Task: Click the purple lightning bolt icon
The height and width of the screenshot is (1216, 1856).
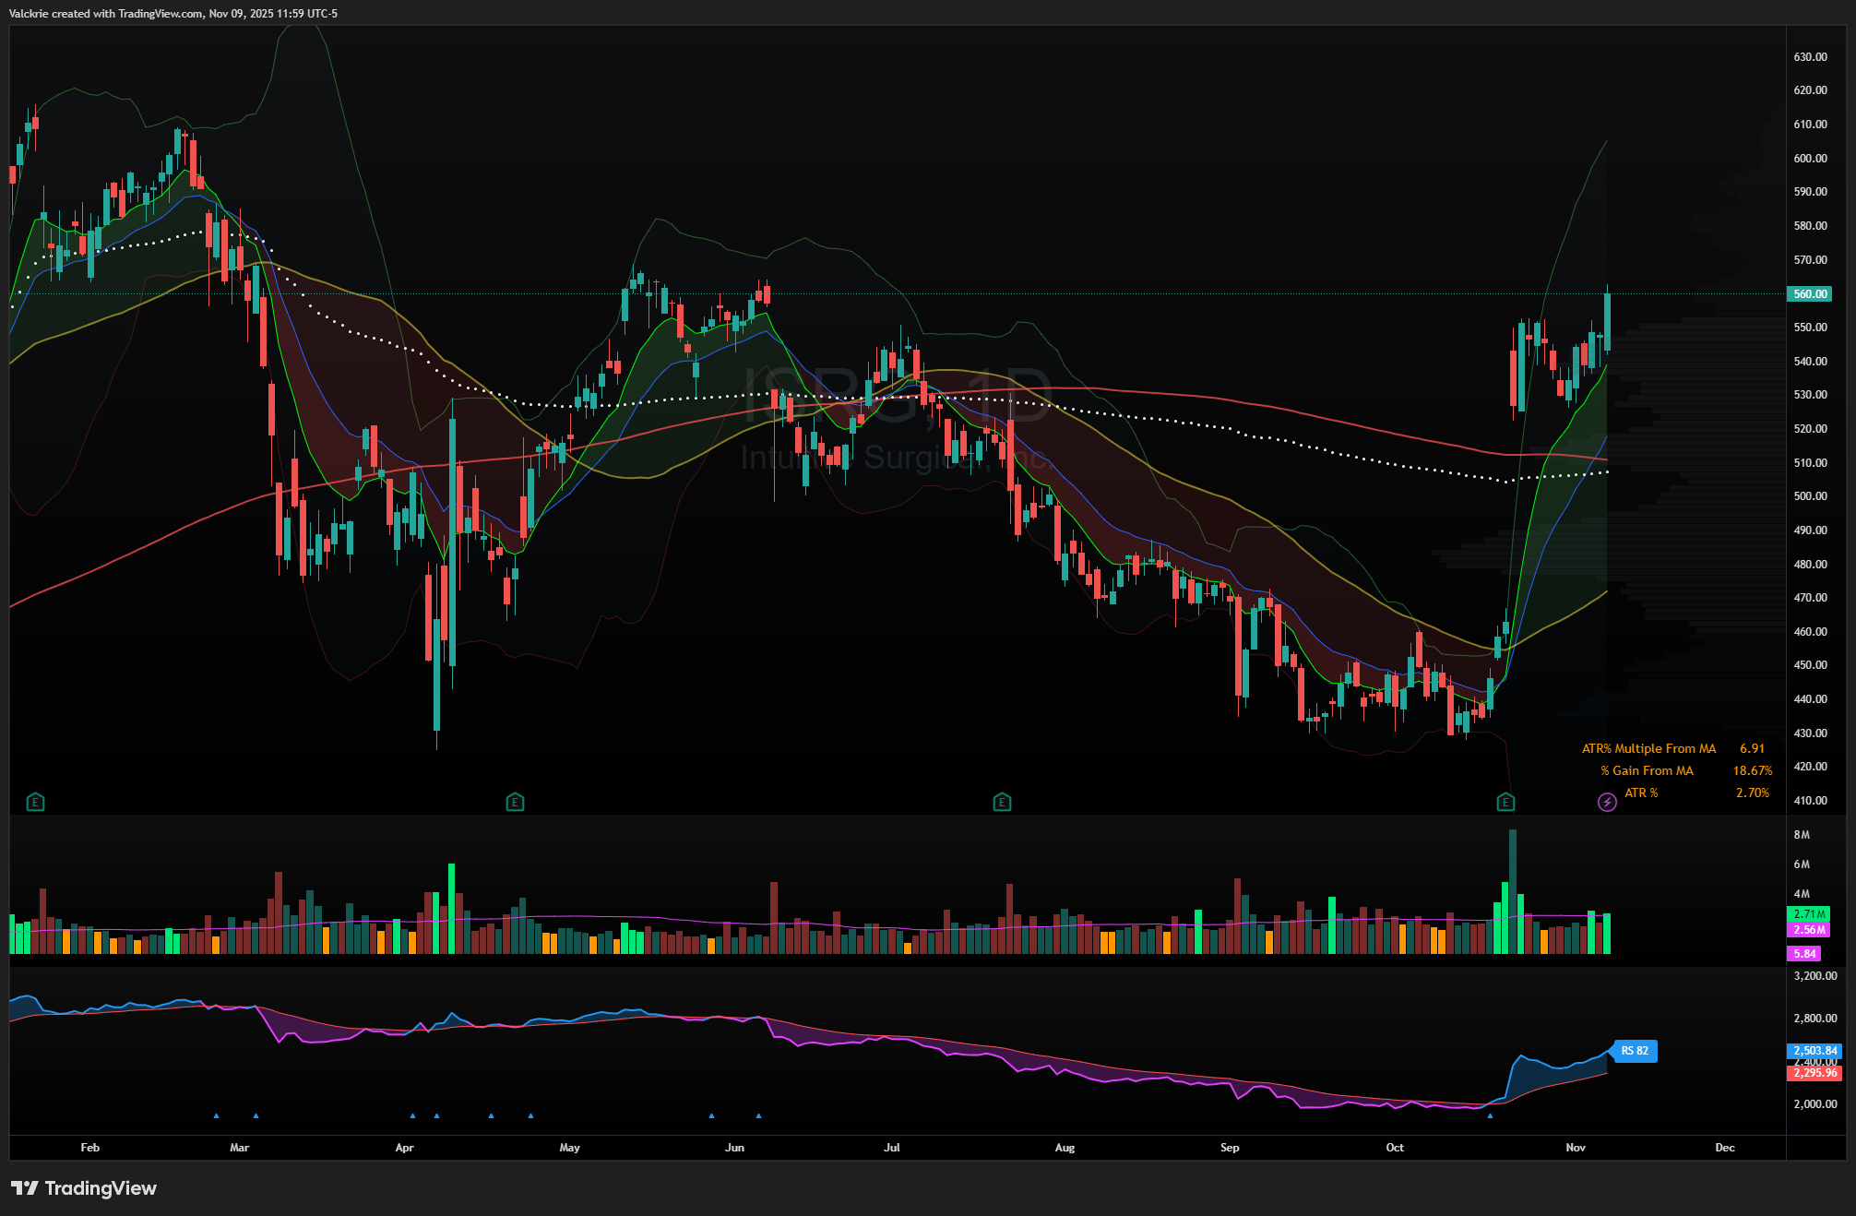Action: [x=1607, y=802]
